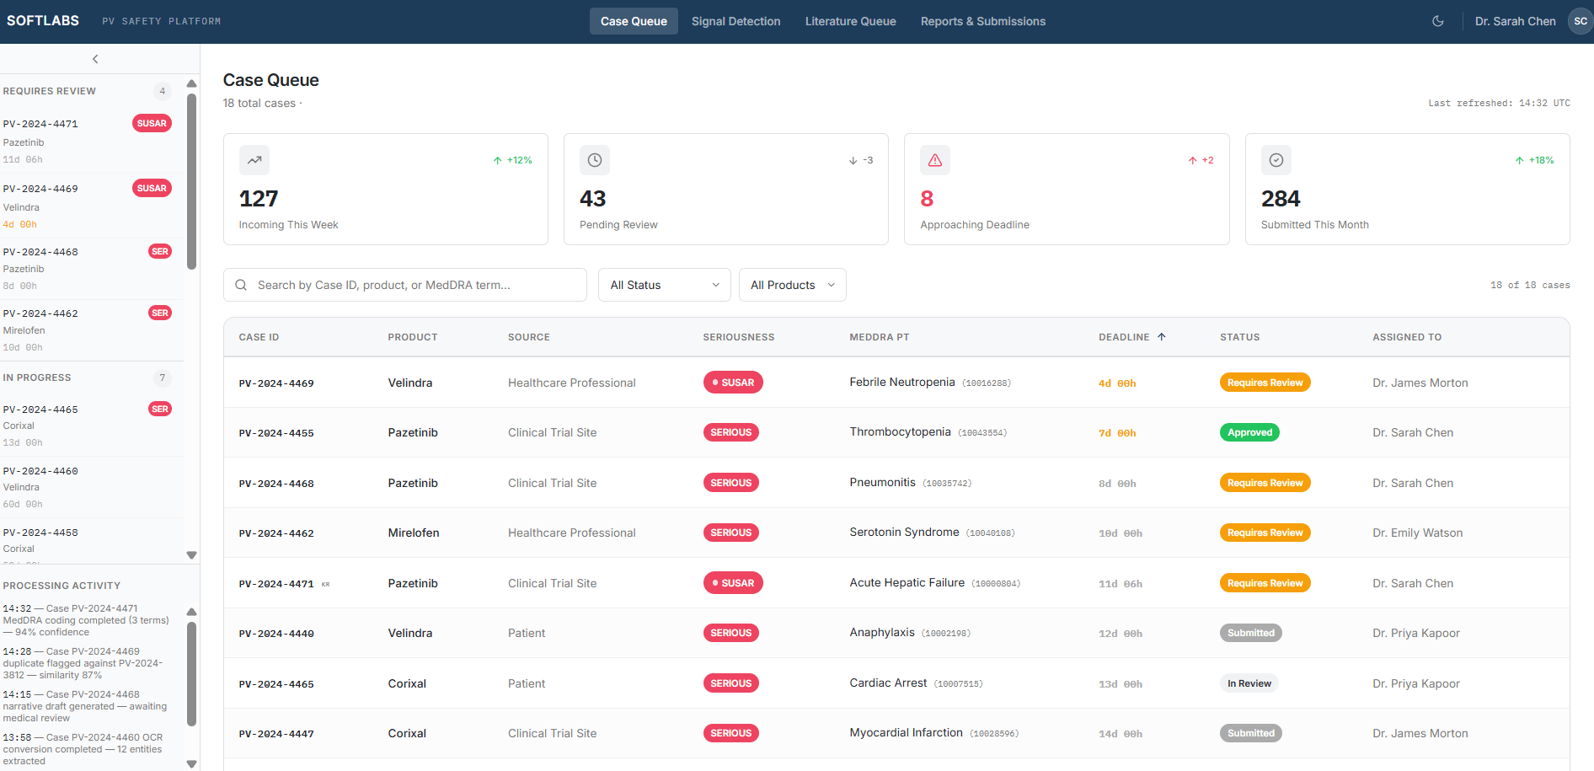
Task: Open table row PV-2024-4469
Action: 896,383
